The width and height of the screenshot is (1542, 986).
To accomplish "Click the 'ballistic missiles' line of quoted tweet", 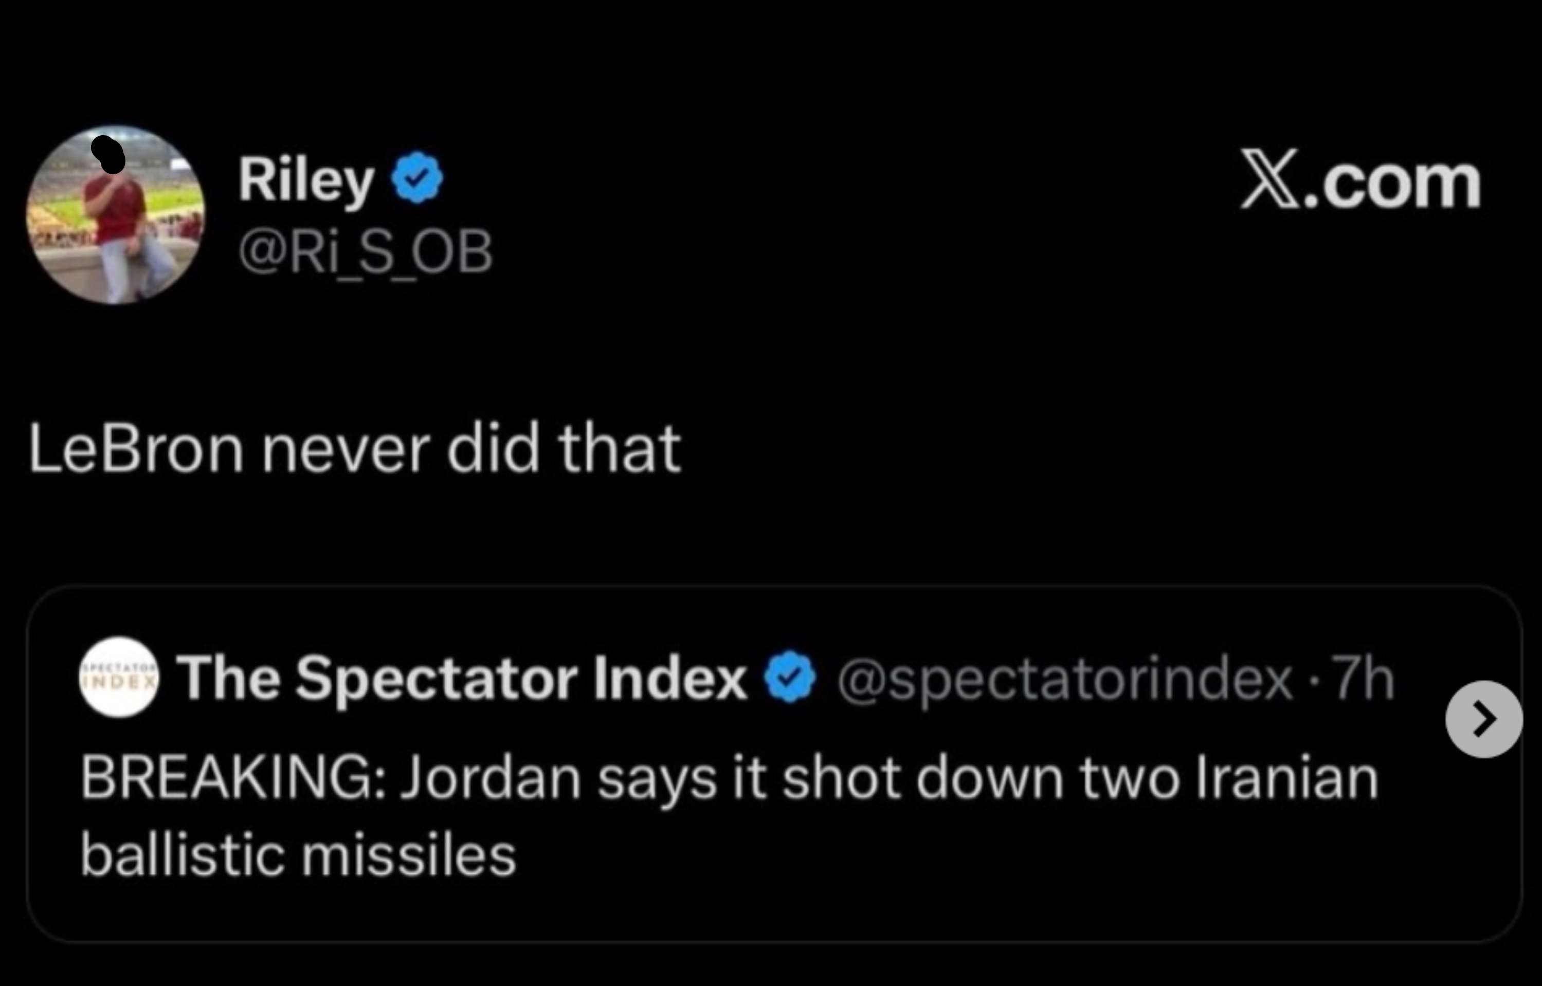I will point(298,855).
